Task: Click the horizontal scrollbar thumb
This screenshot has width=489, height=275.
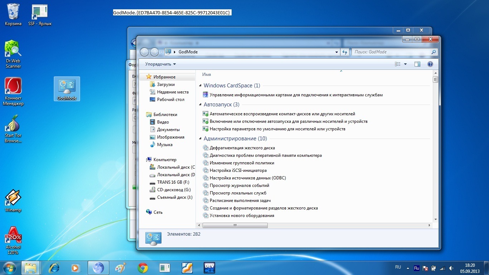Action: pos(235,225)
